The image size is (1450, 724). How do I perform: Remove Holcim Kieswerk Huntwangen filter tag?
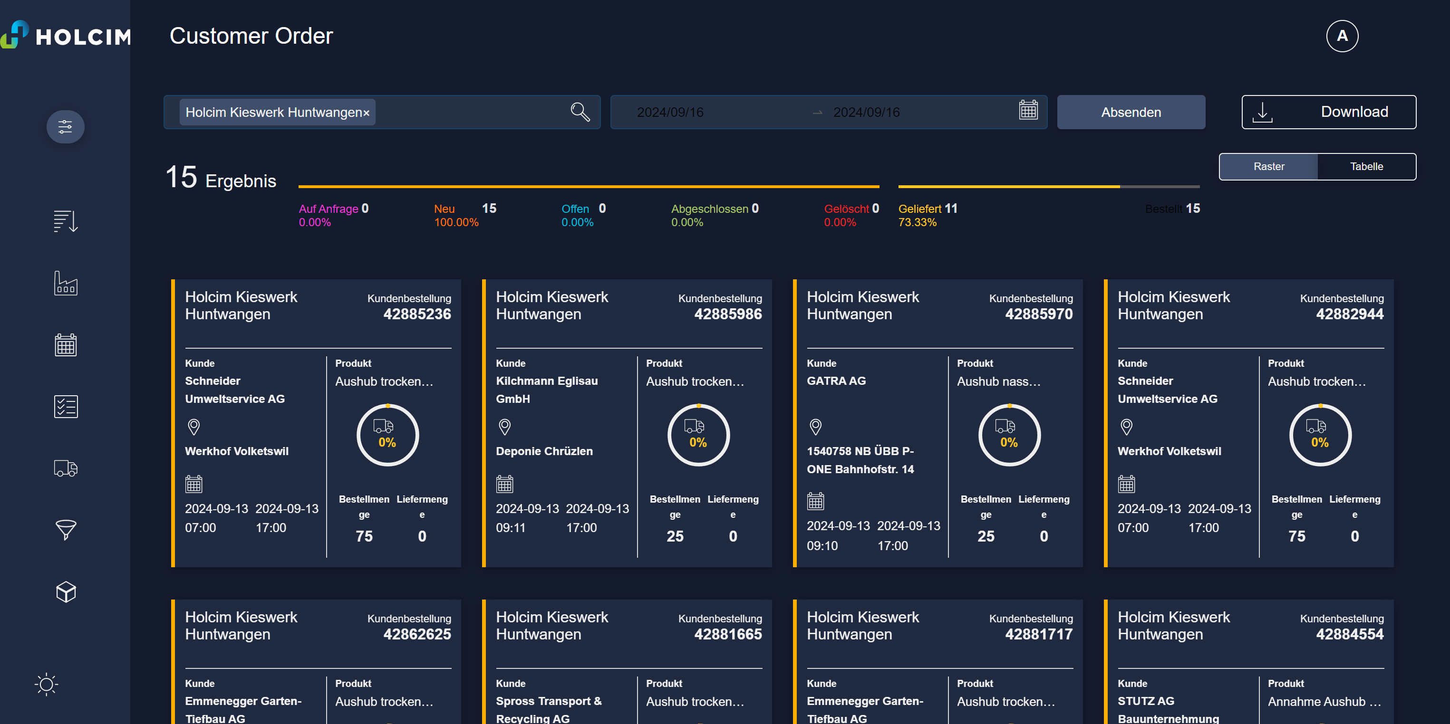tap(367, 113)
